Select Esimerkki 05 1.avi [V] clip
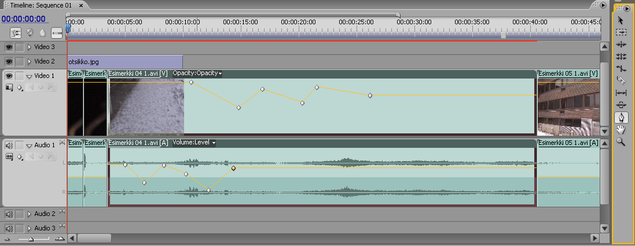Image resolution: width=635 pixels, height=246 pixels. point(568,103)
